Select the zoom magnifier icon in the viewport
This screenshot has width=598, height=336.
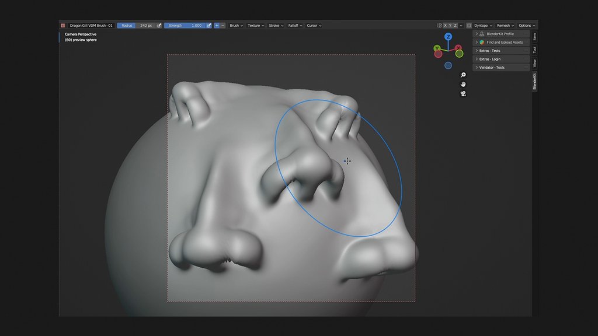click(x=463, y=75)
